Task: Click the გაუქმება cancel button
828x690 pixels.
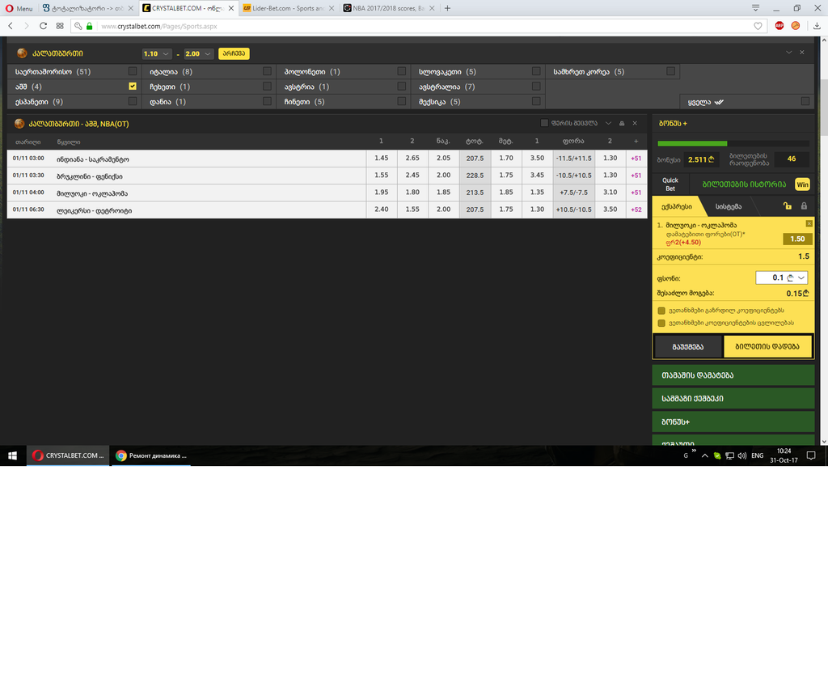Action: 688,347
